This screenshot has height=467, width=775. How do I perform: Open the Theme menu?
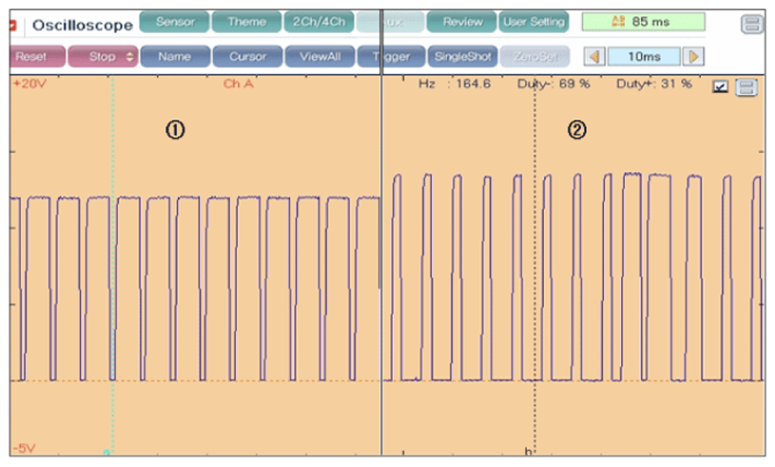[x=246, y=22]
